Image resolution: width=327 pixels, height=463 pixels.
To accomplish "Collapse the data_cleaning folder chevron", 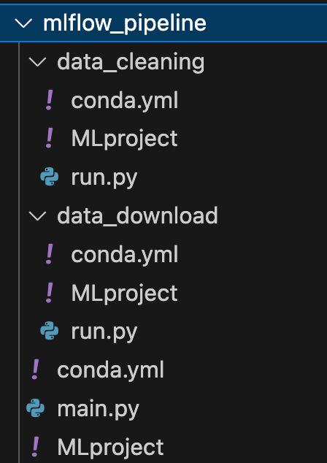I will [x=37, y=62].
